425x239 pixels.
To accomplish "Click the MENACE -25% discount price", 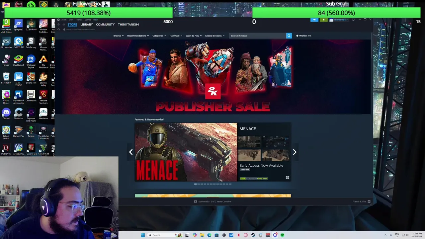I will [x=254, y=178].
